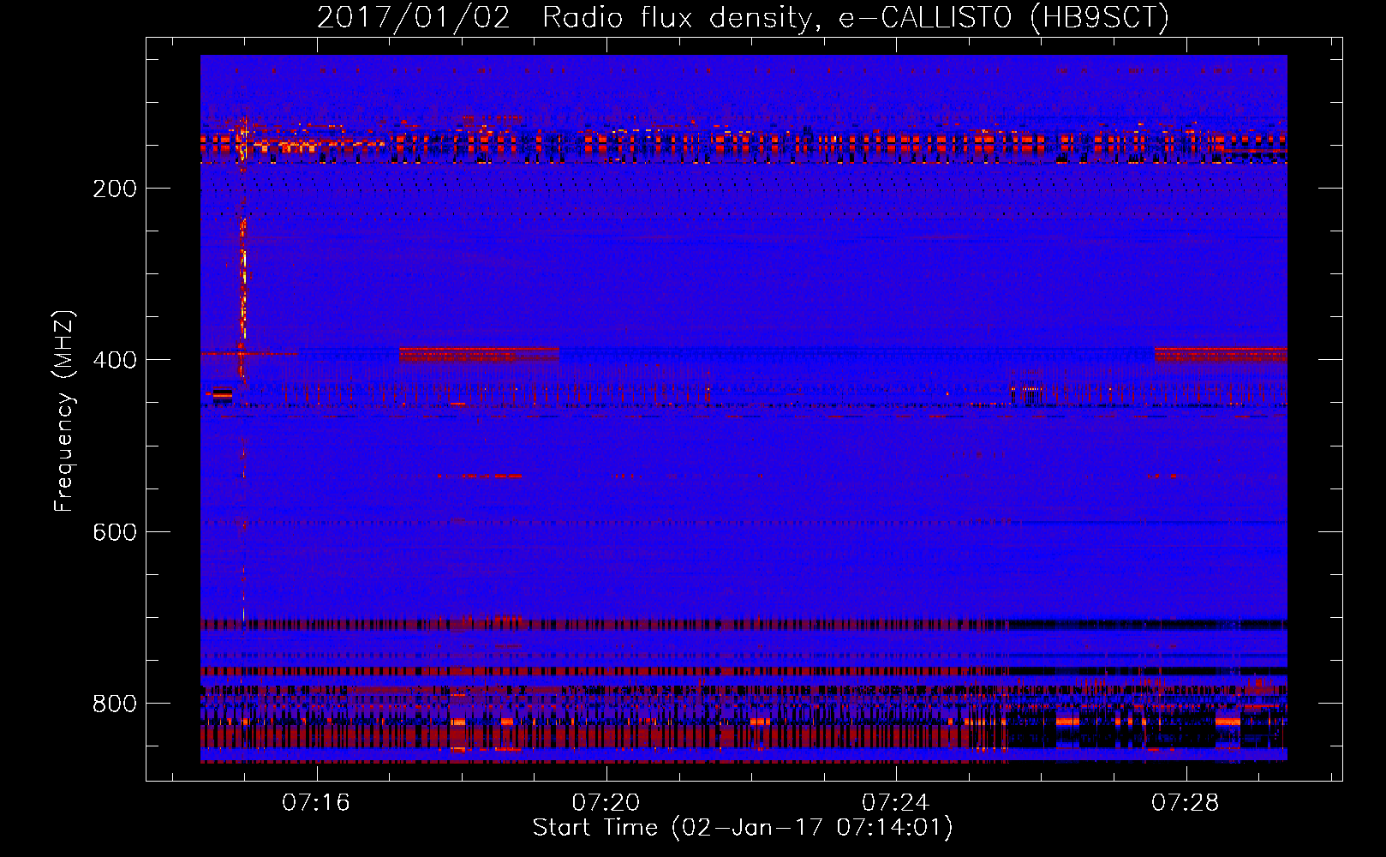Click the plot title '2017/01/02 Radio flux density'

coord(743,17)
